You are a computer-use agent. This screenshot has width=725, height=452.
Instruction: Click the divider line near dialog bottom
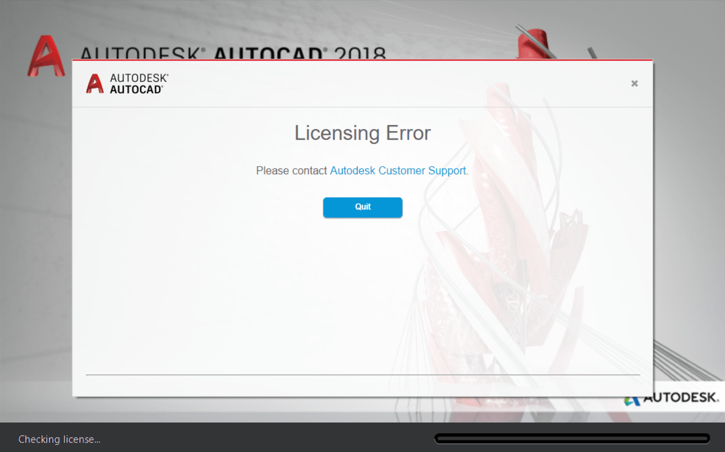(x=363, y=375)
